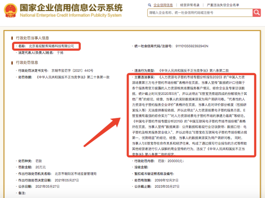The height and width of the screenshot is (198, 265).
Task: Click the small magnifier icon beside 企业信用信息
Action: point(150,5)
